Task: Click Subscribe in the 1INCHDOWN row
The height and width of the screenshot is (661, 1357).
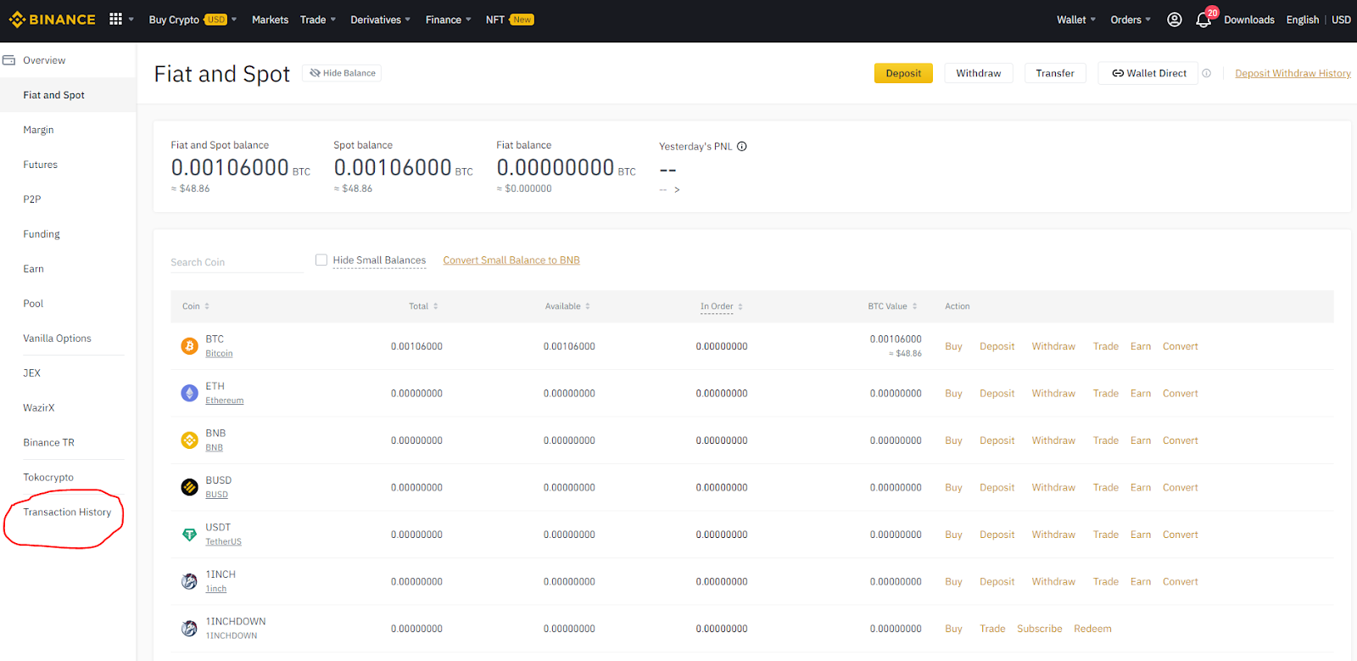Action: [1039, 629]
